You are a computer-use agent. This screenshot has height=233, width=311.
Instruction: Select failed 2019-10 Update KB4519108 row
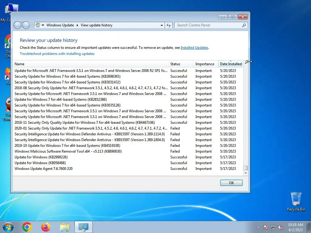click(x=128, y=146)
